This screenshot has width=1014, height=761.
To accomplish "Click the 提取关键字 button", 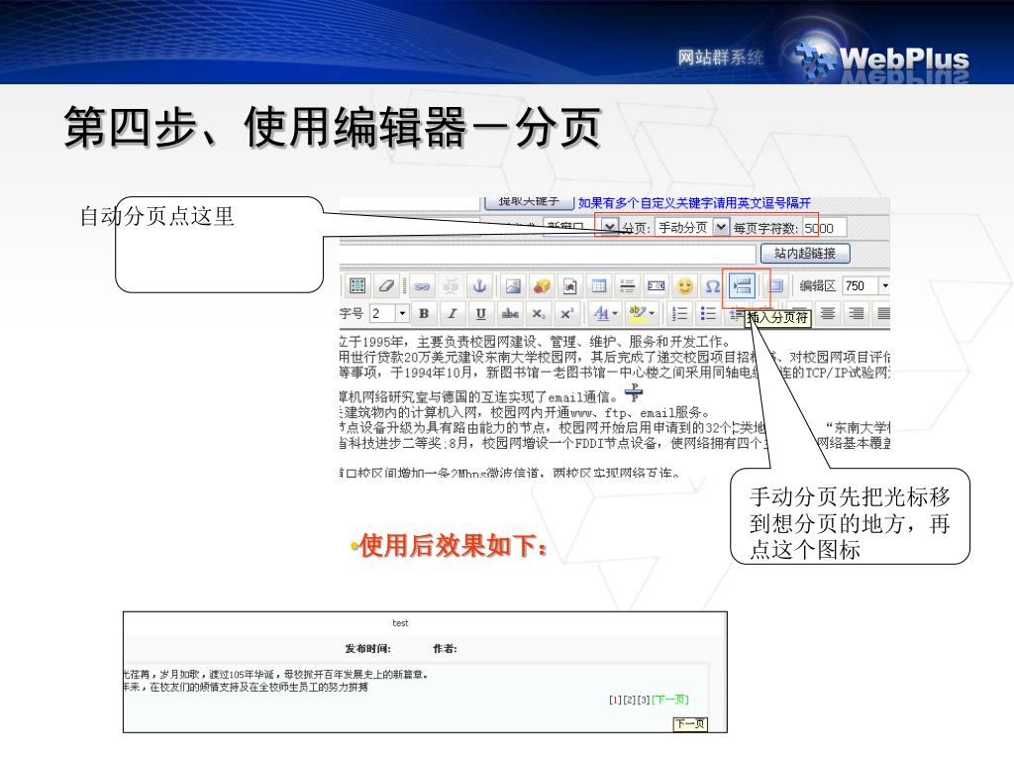I will 529,202.
